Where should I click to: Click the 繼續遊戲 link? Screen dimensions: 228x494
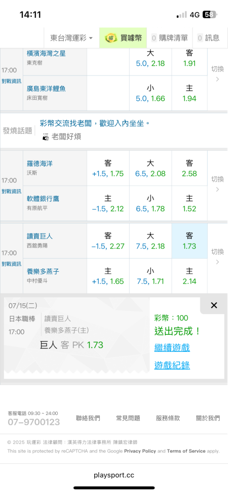point(172,348)
